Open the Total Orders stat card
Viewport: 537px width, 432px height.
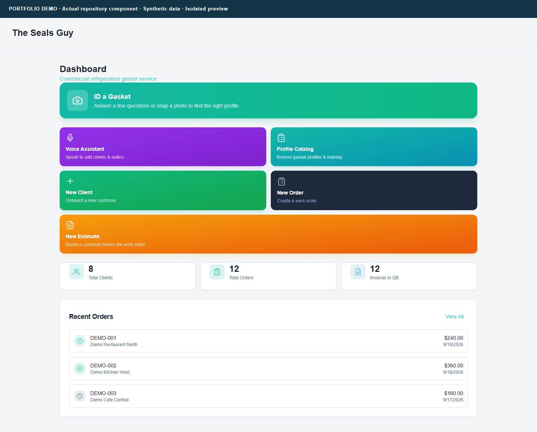click(268, 276)
